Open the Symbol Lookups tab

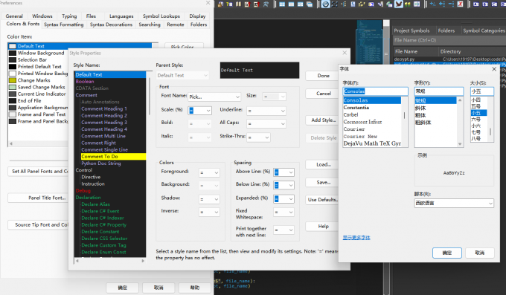coord(161,16)
